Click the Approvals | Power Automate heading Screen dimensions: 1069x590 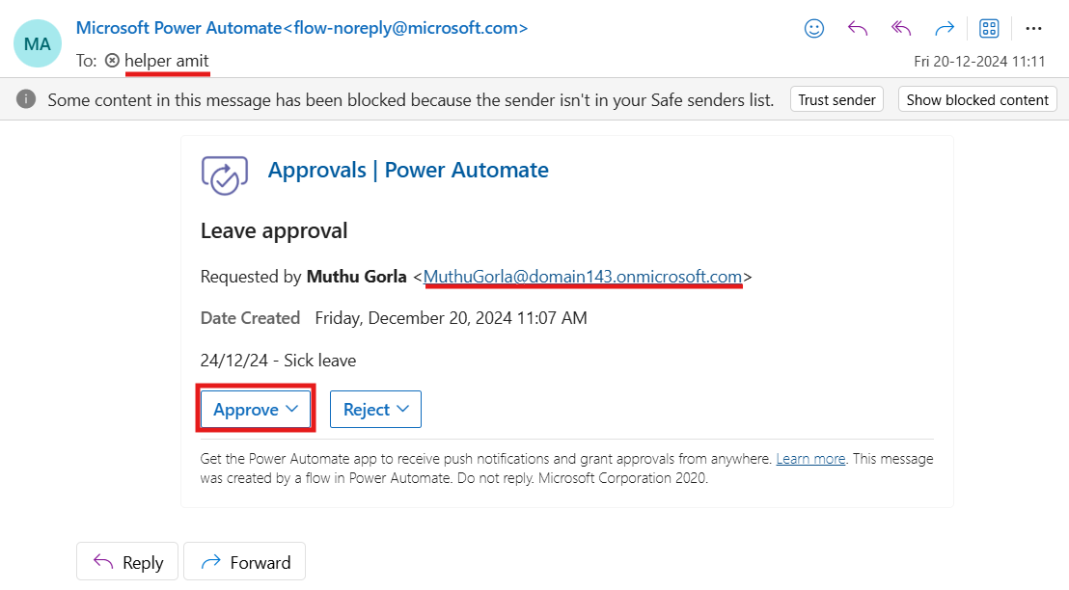point(408,171)
